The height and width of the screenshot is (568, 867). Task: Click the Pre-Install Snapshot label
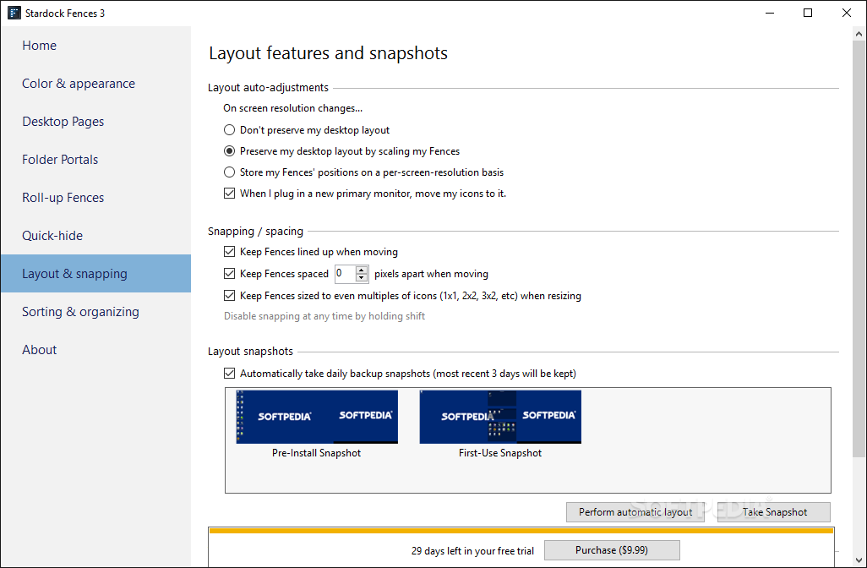click(316, 453)
